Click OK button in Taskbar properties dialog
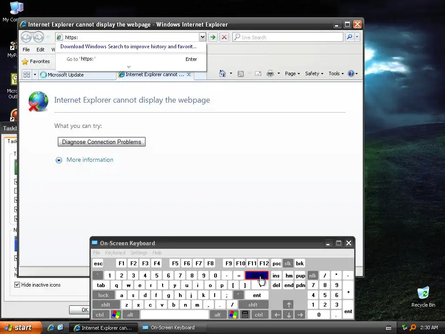 point(80,310)
